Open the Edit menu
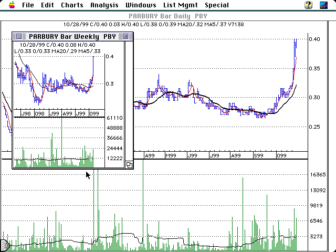Screen dimensions: 336x252 (47, 5)
